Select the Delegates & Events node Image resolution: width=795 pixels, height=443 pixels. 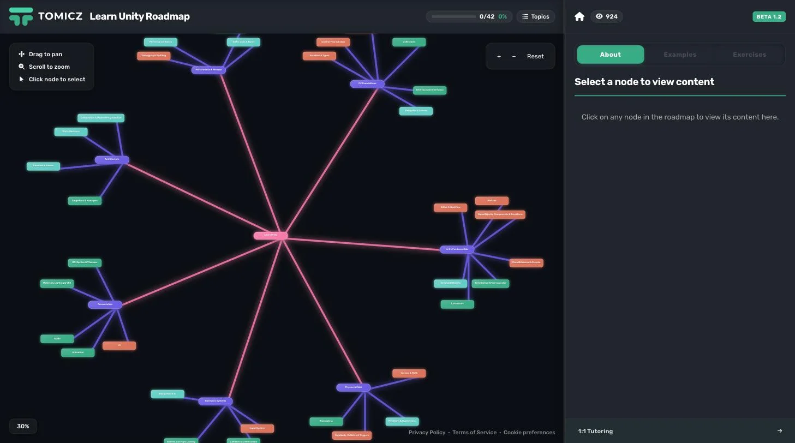click(x=416, y=111)
